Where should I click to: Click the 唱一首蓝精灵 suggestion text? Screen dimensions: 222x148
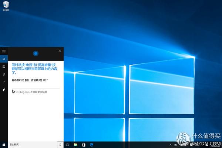34,80
